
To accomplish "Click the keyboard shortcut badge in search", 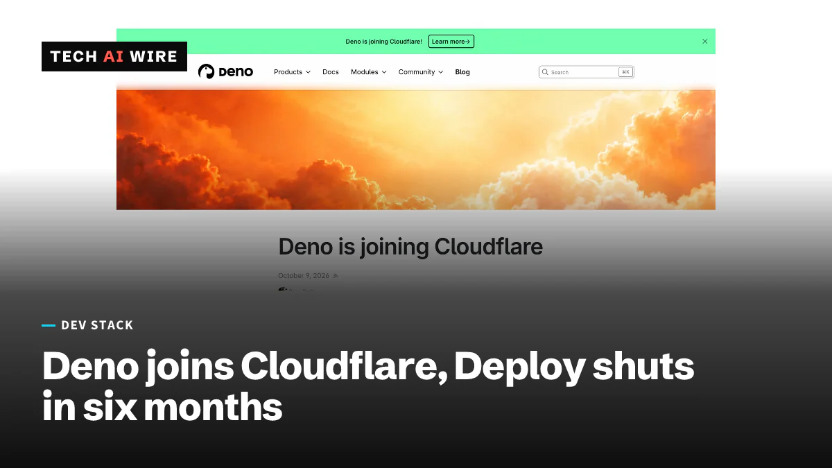I will [625, 72].
